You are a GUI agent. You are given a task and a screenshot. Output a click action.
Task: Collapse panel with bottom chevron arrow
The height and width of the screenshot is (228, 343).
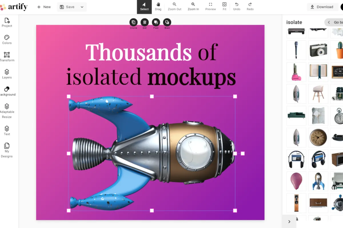click(289, 221)
